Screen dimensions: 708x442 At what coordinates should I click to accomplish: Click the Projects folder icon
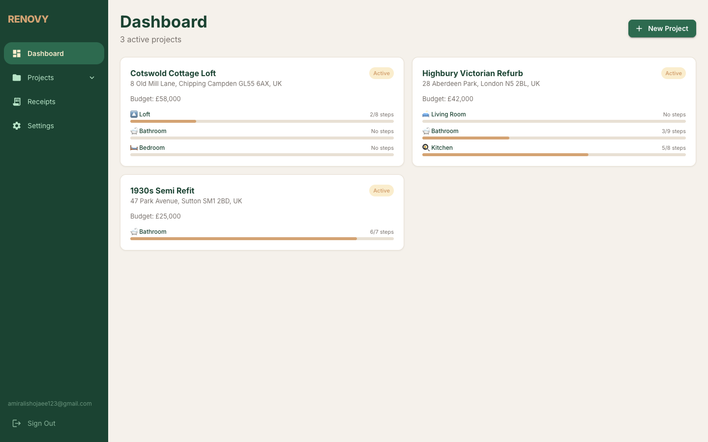[x=17, y=78]
